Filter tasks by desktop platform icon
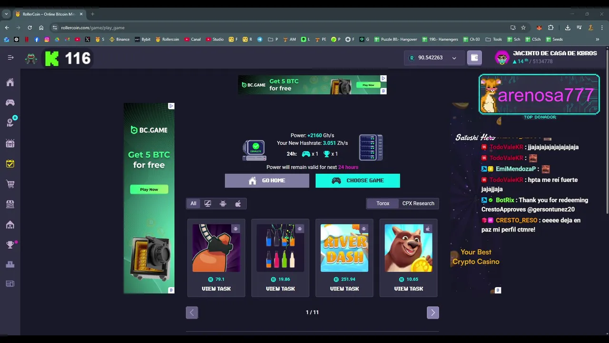Screen dimensions: 609x343 point(208,203)
